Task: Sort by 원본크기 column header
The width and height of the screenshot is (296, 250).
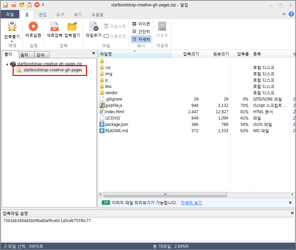Action: [216, 54]
